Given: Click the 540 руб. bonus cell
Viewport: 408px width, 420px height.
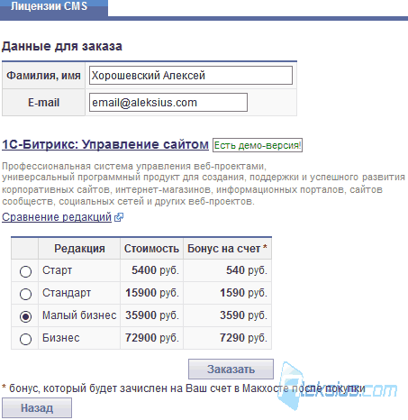Looking at the screenshot, I should tap(227, 270).
